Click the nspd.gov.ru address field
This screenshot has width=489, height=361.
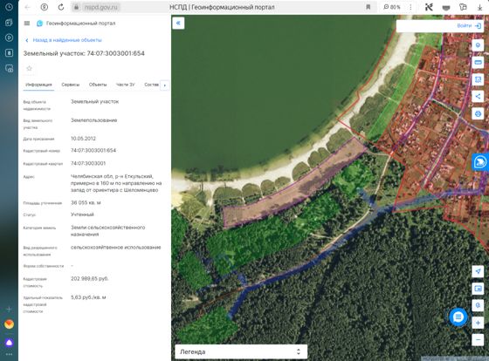point(100,7)
